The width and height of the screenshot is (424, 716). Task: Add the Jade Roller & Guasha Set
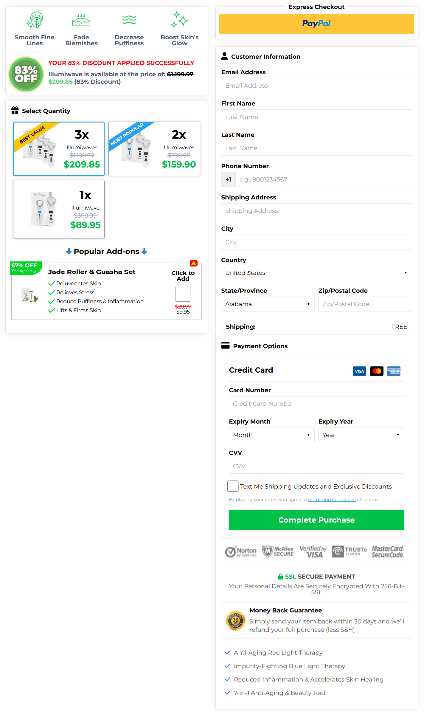pyautogui.click(x=183, y=294)
